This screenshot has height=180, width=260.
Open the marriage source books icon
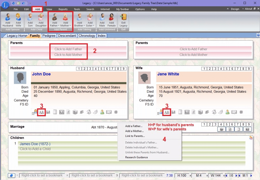pyautogui.click(x=221, y=129)
